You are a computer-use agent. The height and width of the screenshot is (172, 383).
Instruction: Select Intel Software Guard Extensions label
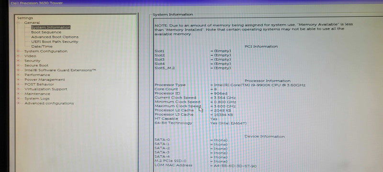coord(60,70)
